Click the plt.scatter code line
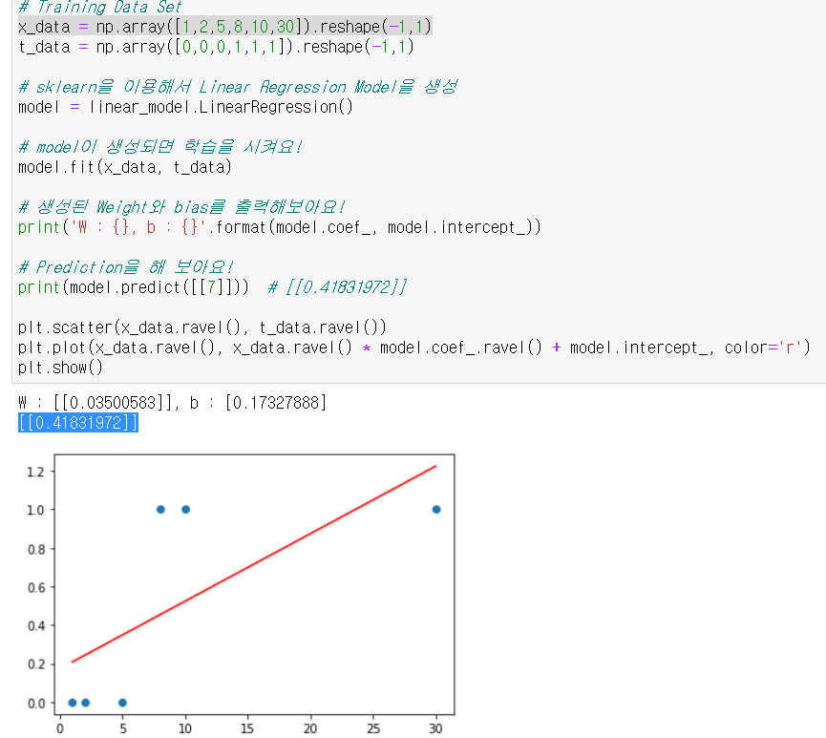Screen dimensions: 826x738 pyautogui.click(x=202, y=327)
